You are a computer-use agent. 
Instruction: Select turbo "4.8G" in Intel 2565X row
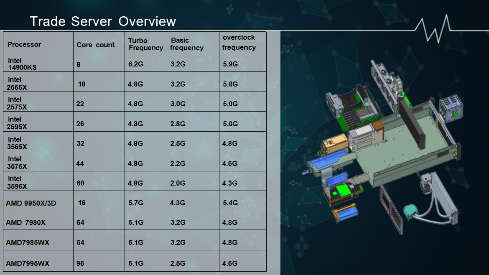(135, 84)
